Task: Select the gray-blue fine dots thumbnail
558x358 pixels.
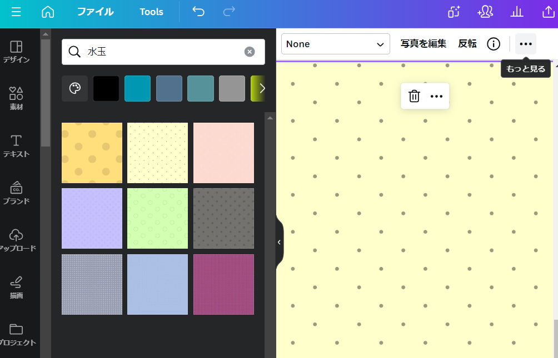Action: [x=92, y=284]
